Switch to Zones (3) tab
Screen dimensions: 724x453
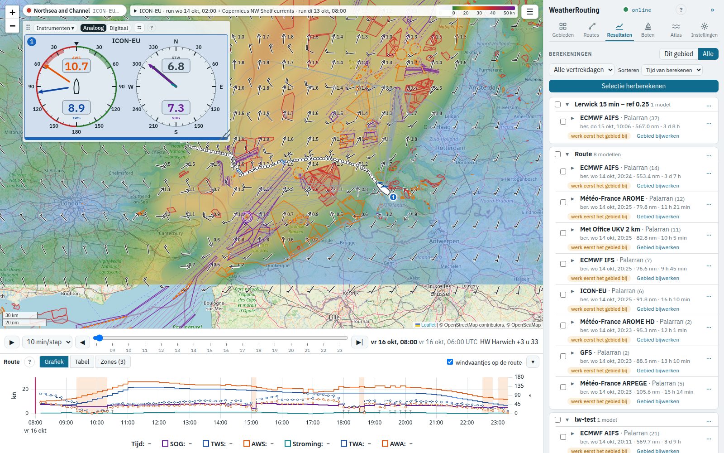click(x=113, y=361)
